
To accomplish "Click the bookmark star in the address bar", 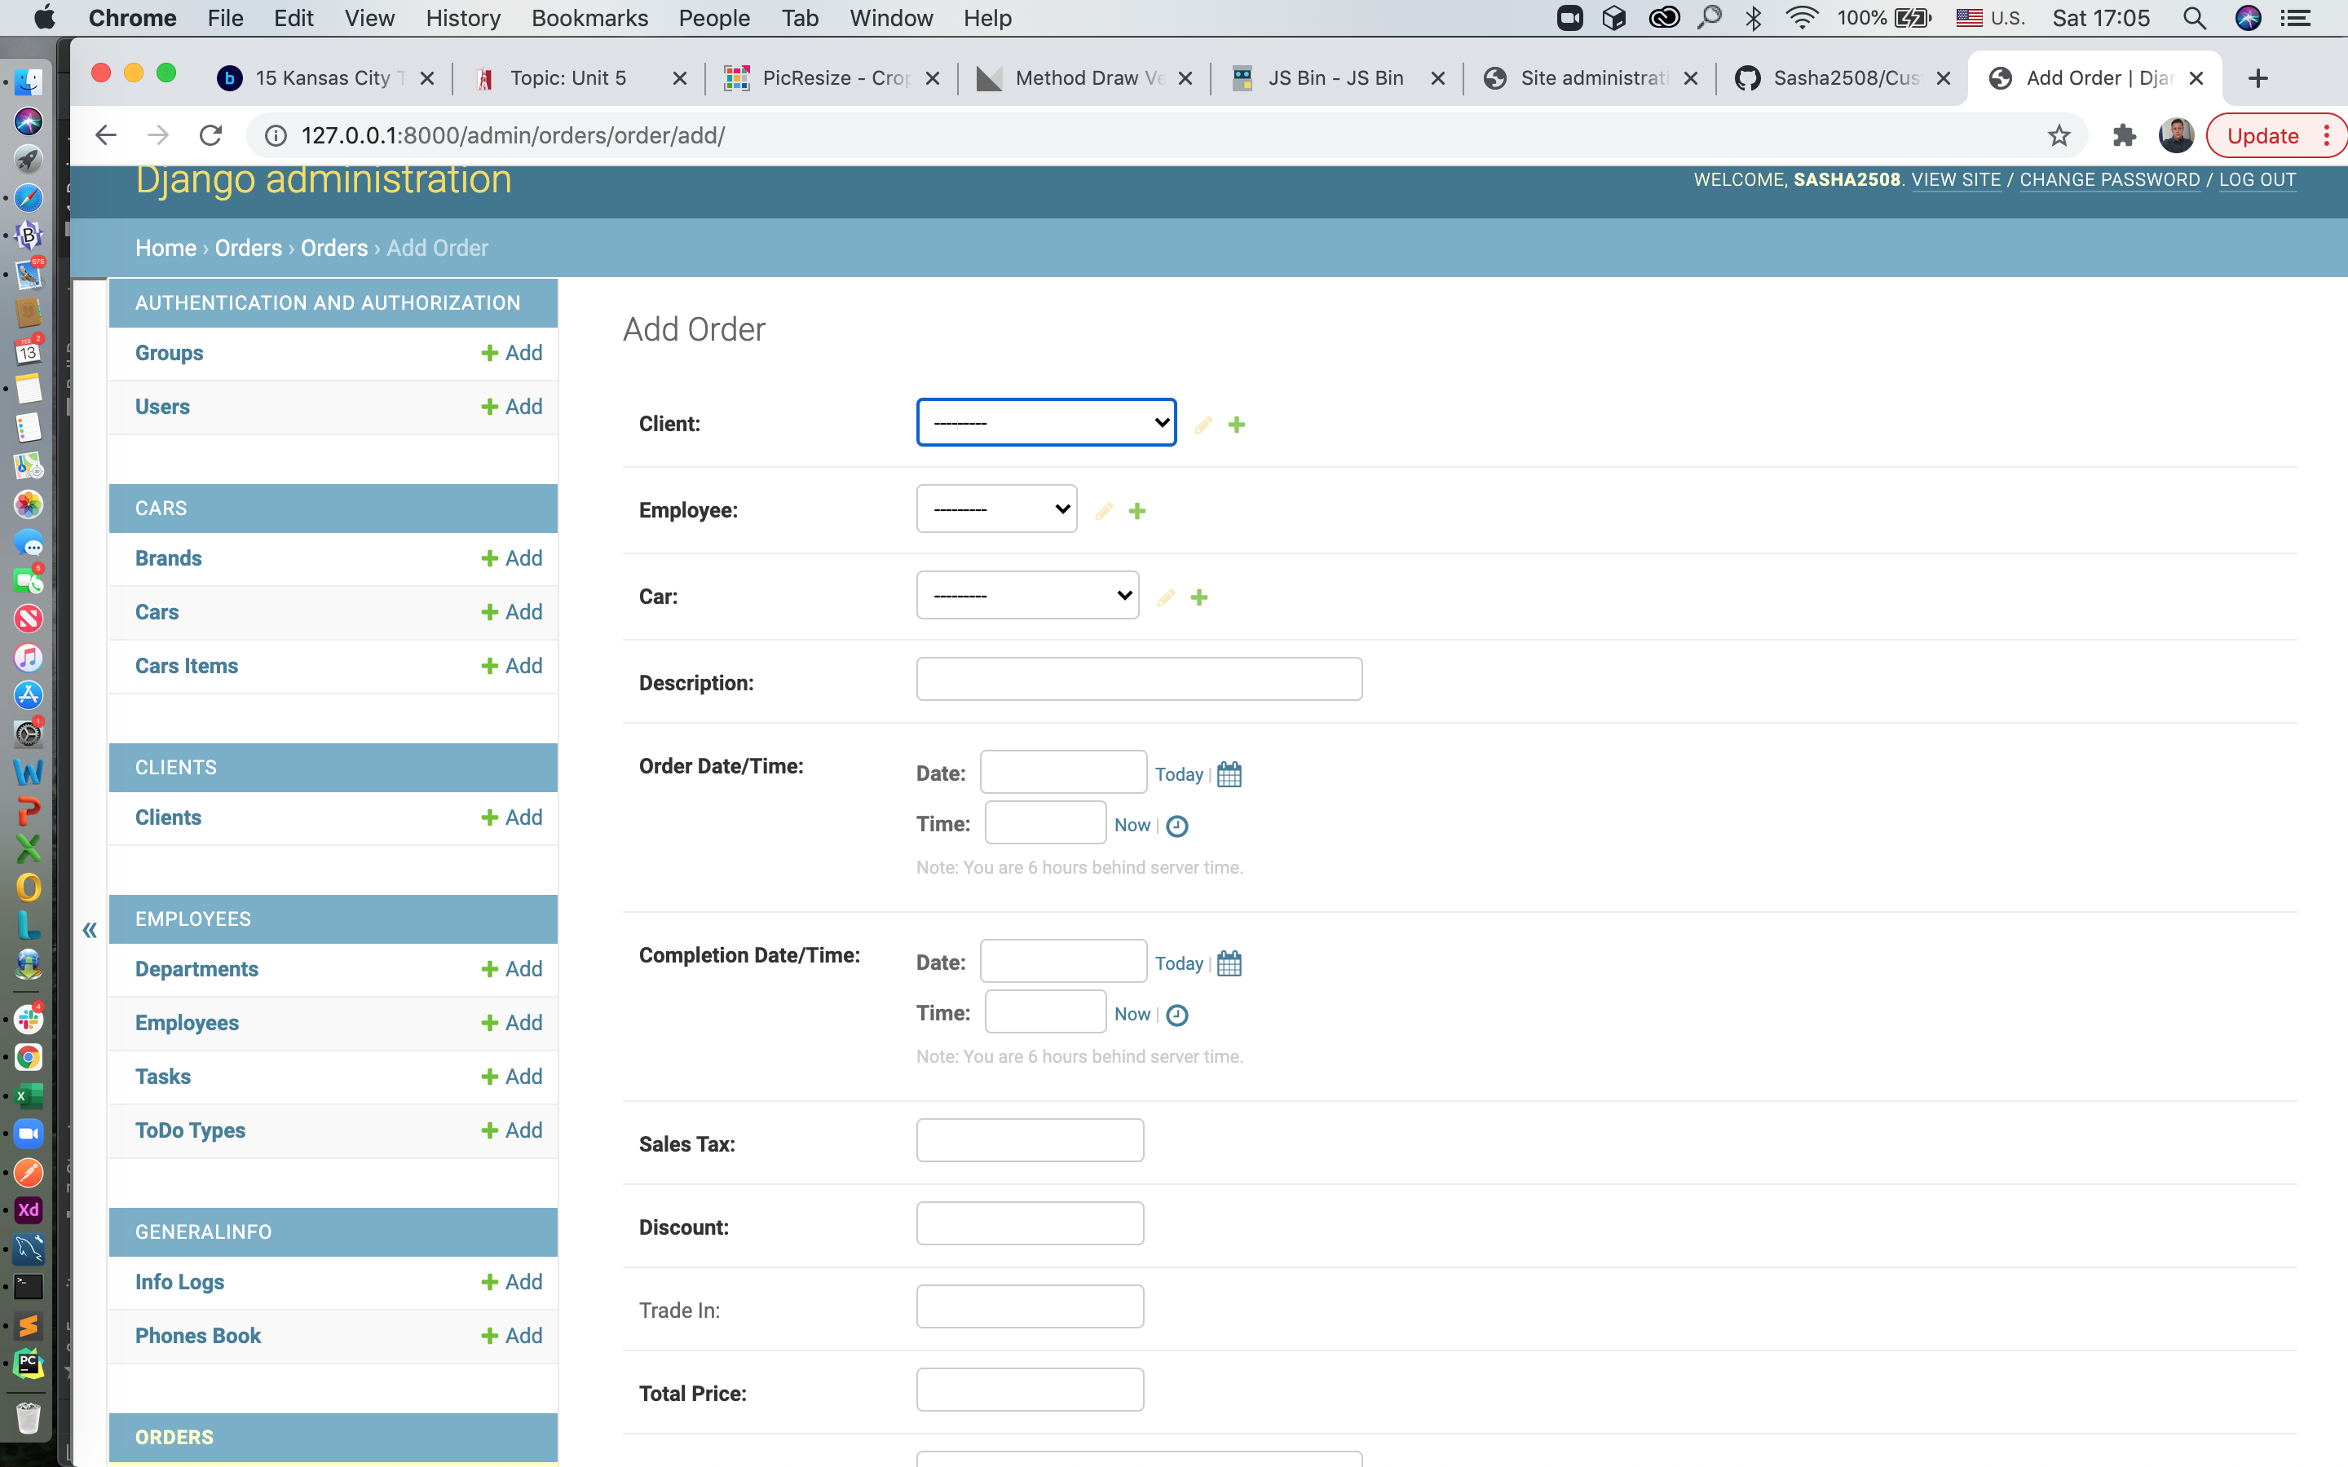I will [x=2059, y=134].
